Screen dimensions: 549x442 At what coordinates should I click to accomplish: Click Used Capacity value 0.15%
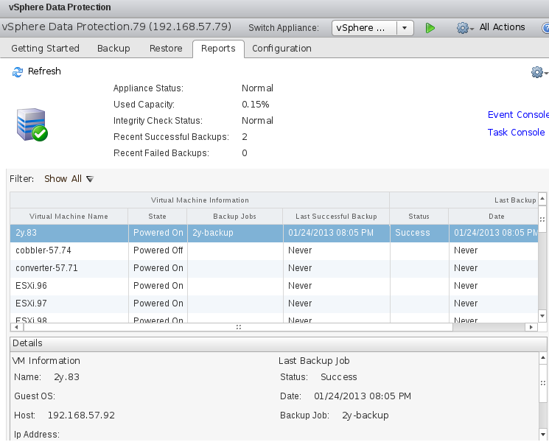coord(255,105)
